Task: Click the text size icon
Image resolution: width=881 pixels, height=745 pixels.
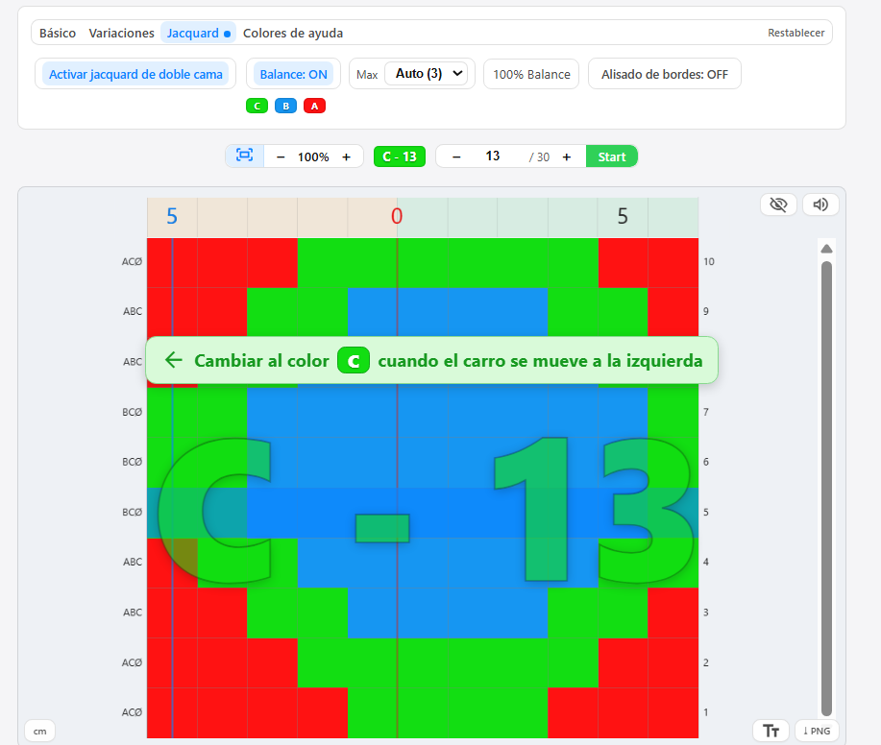Action: pos(771,731)
